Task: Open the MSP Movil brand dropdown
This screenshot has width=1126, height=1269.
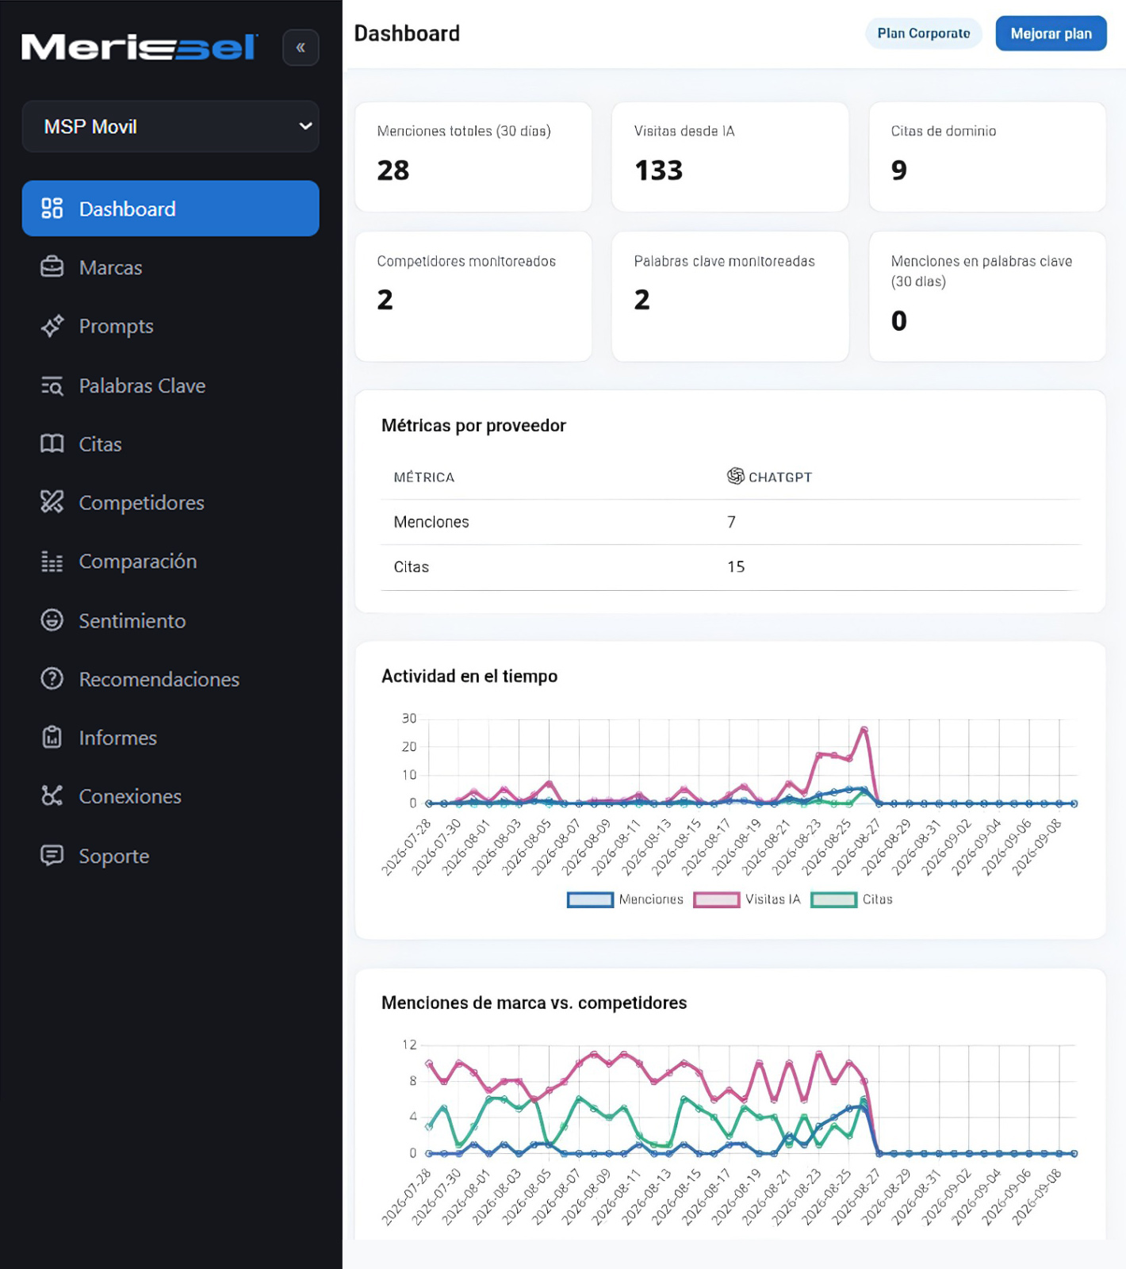Action: click(x=170, y=126)
